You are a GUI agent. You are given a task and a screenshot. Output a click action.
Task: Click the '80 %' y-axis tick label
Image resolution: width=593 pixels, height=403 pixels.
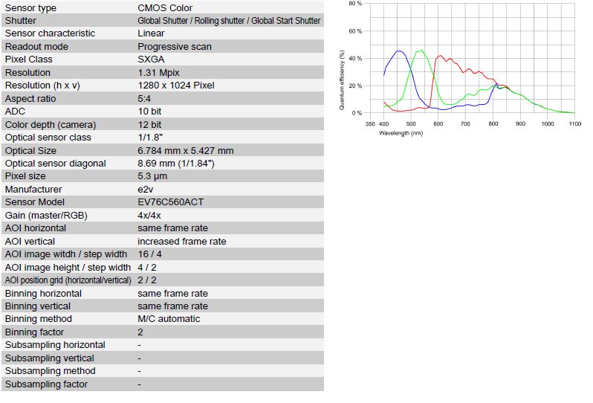click(x=355, y=4)
